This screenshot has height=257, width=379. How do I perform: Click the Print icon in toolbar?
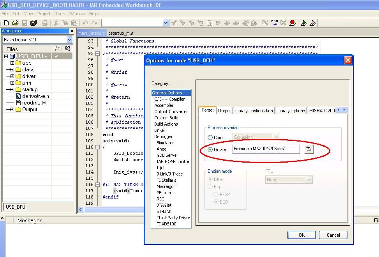tap(45, 23)
